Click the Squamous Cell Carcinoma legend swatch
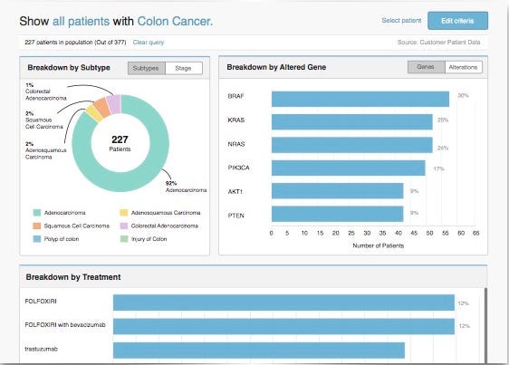The width and height of the screenshot is (509, 365). pos(37,226)
